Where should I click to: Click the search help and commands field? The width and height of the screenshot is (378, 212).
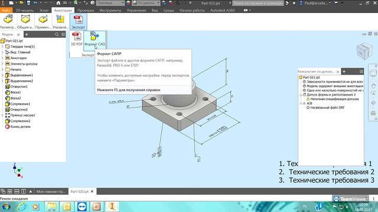(258, 3)
